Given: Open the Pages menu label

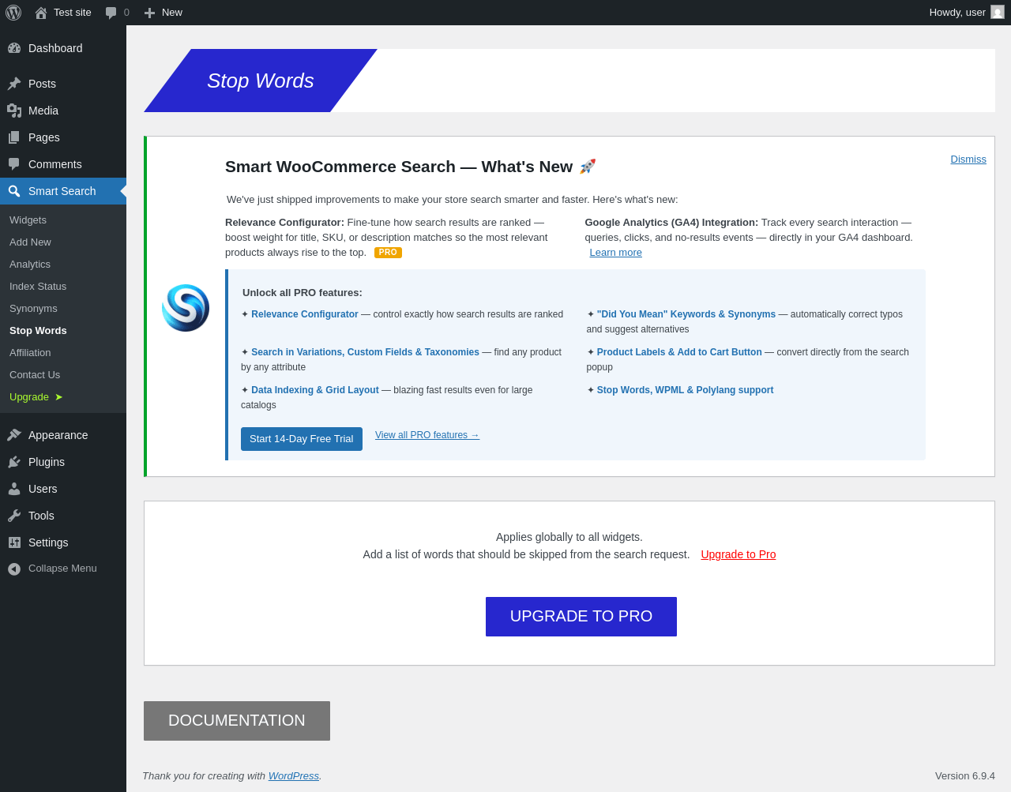Looking at the screenshot, I should [44, 137].
